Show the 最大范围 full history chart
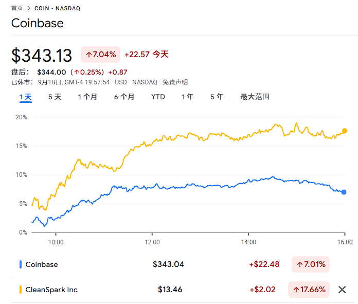The height and width of the screenshot is (304, 358). pyautogui.click(x=255, y=97)
